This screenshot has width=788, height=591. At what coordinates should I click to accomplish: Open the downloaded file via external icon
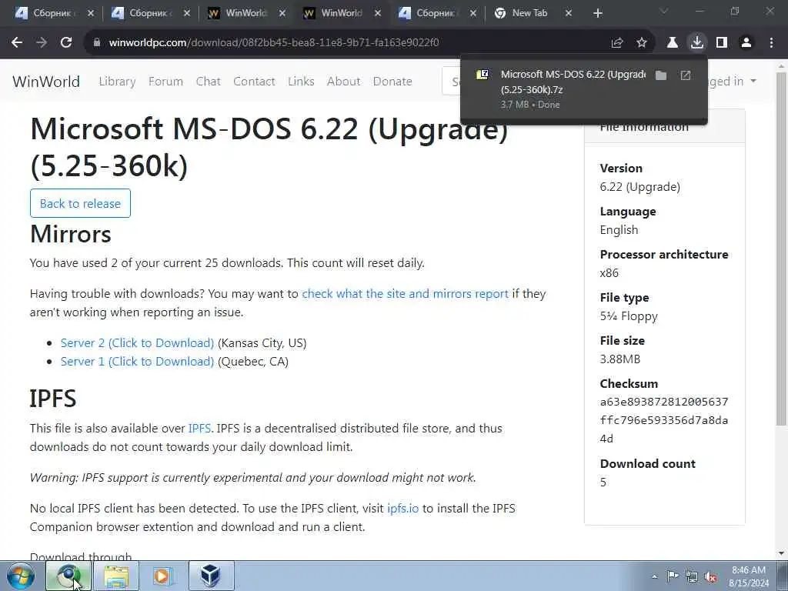click(x=686, y=75)
